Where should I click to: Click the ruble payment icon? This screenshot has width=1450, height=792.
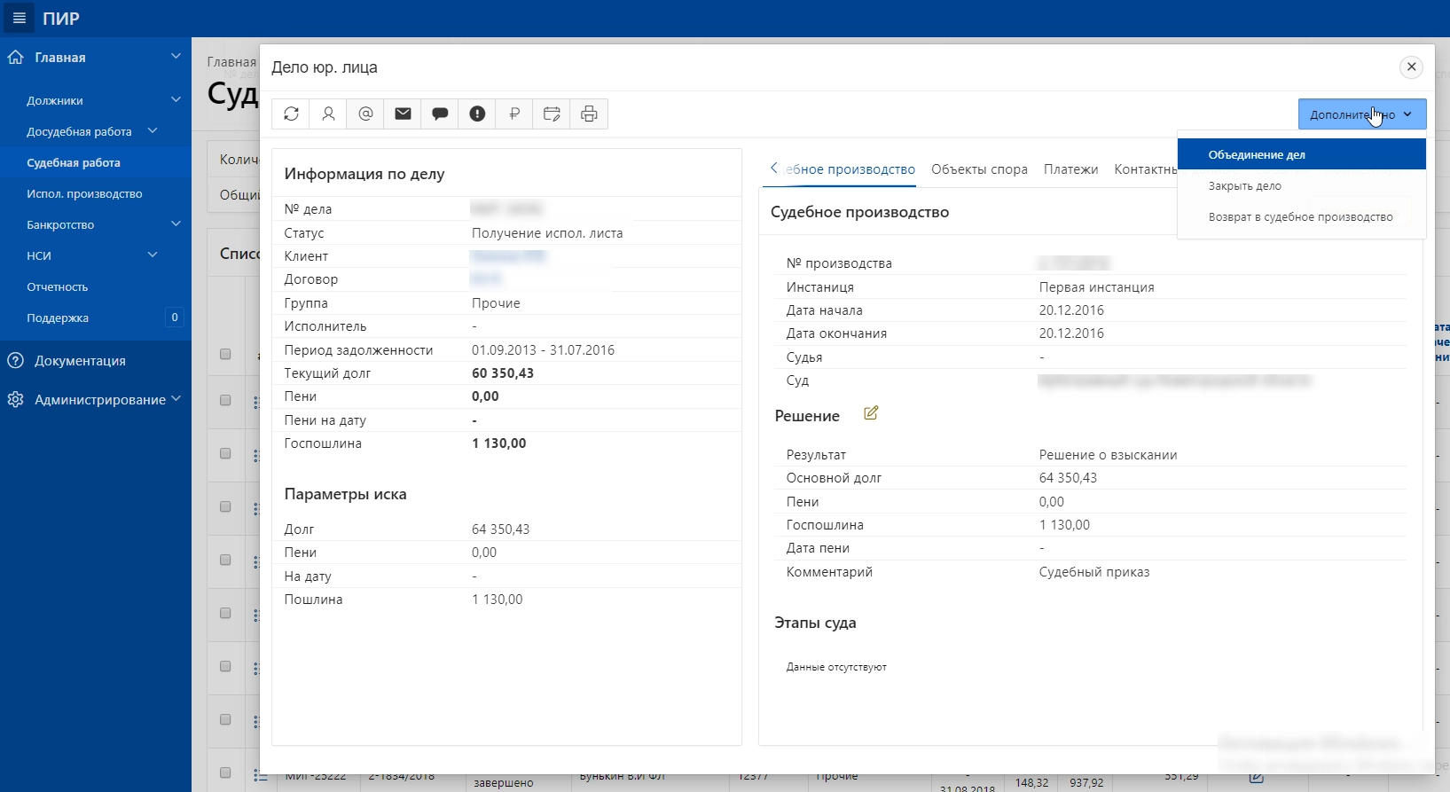[514, 114]
